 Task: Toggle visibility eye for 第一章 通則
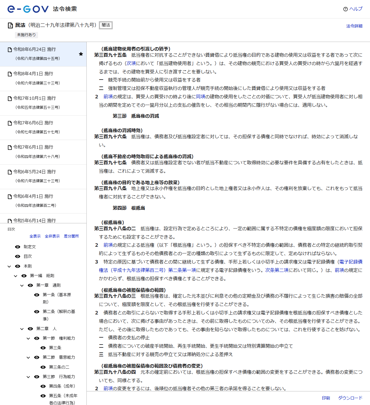point(30,285)
